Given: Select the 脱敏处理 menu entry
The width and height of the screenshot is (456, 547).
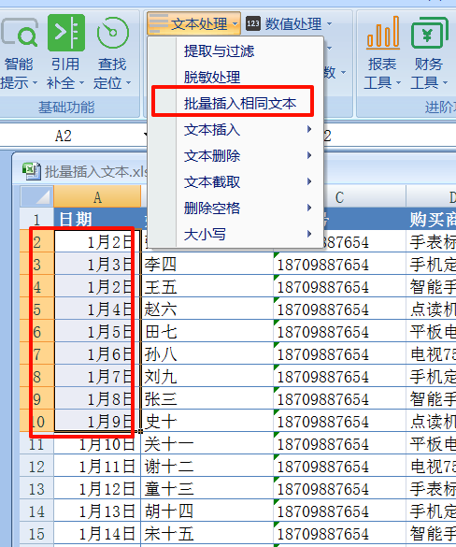Looking at the screenshot, I should pos(212,77).
